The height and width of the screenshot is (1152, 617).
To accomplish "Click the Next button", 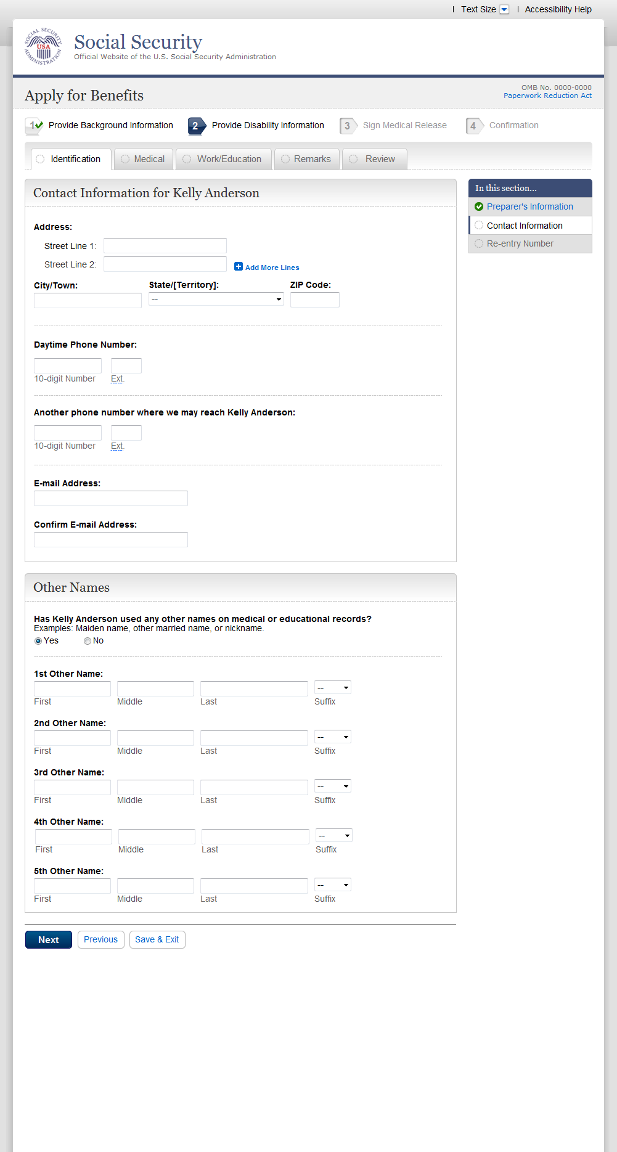I will (x=49, y=939).
